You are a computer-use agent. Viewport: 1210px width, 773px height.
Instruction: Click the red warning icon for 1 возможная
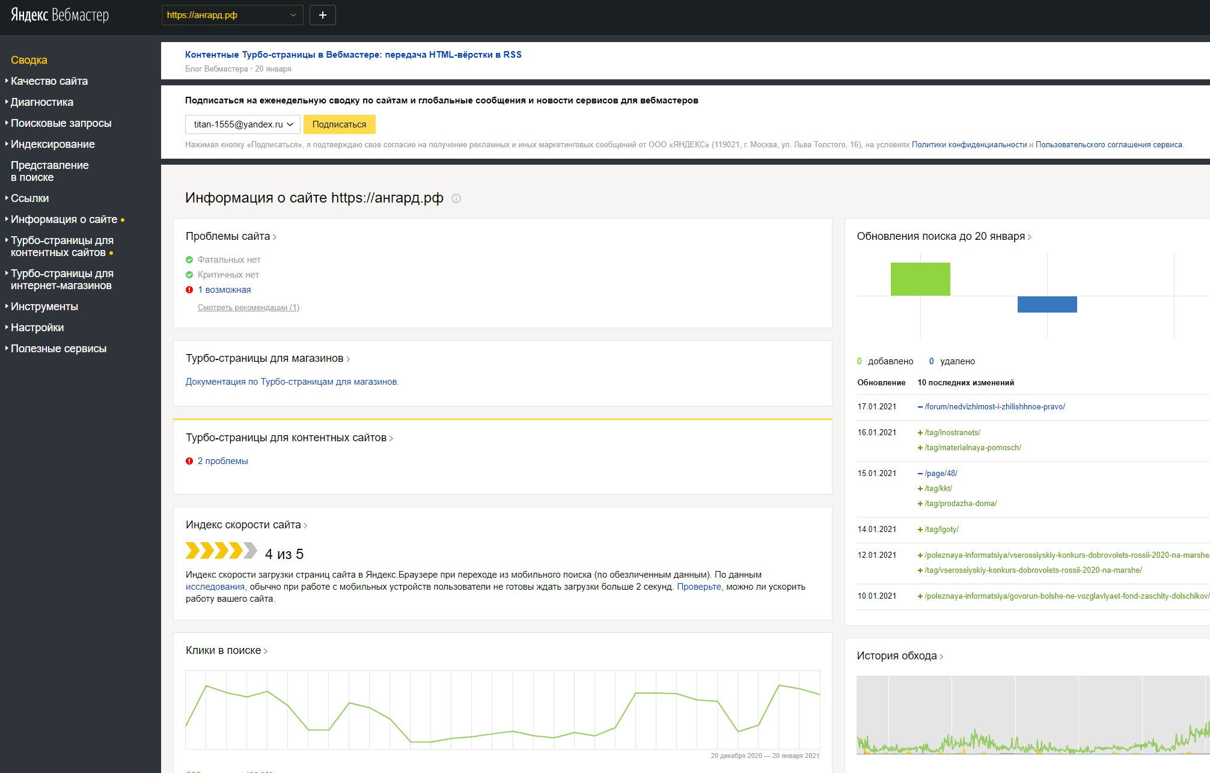[x=189, y=290]
